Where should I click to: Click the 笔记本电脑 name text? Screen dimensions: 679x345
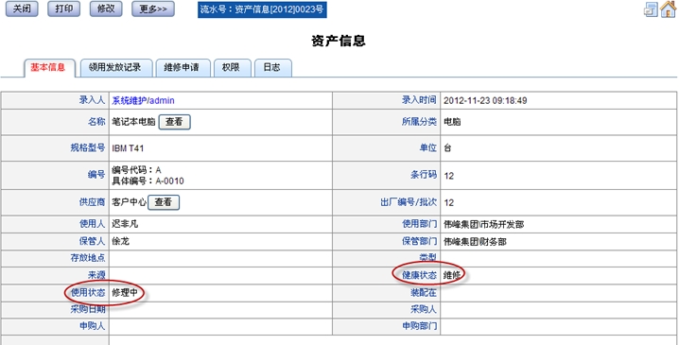coord(133,122)
